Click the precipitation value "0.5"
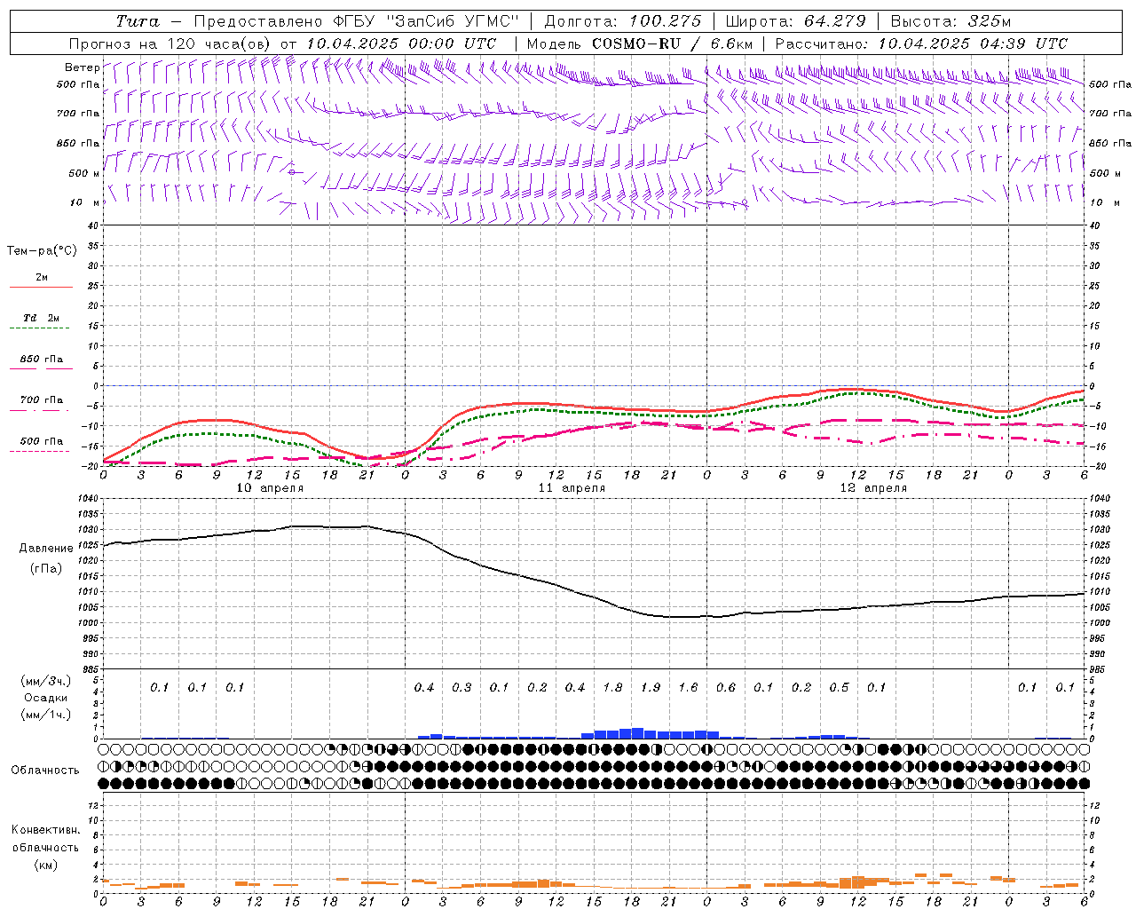Screen dimensions: 1136x909 tap(839, 687)
